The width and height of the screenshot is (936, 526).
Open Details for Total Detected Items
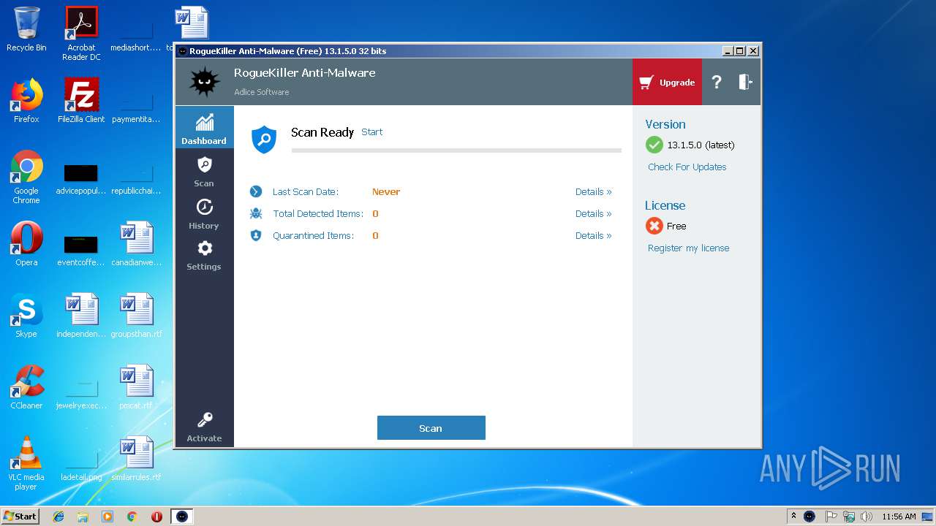593,214
